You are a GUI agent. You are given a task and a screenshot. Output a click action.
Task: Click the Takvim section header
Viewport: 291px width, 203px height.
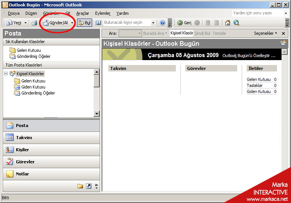click(x=142, y=68)
